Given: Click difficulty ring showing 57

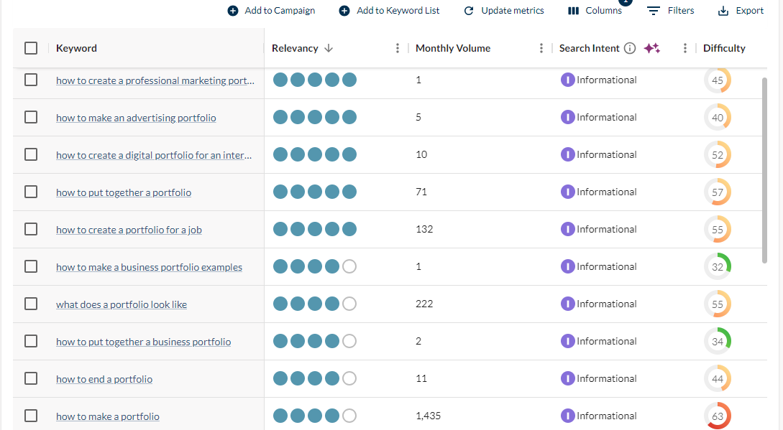Looking at the screenshot, I should click(x=718, y=192).
